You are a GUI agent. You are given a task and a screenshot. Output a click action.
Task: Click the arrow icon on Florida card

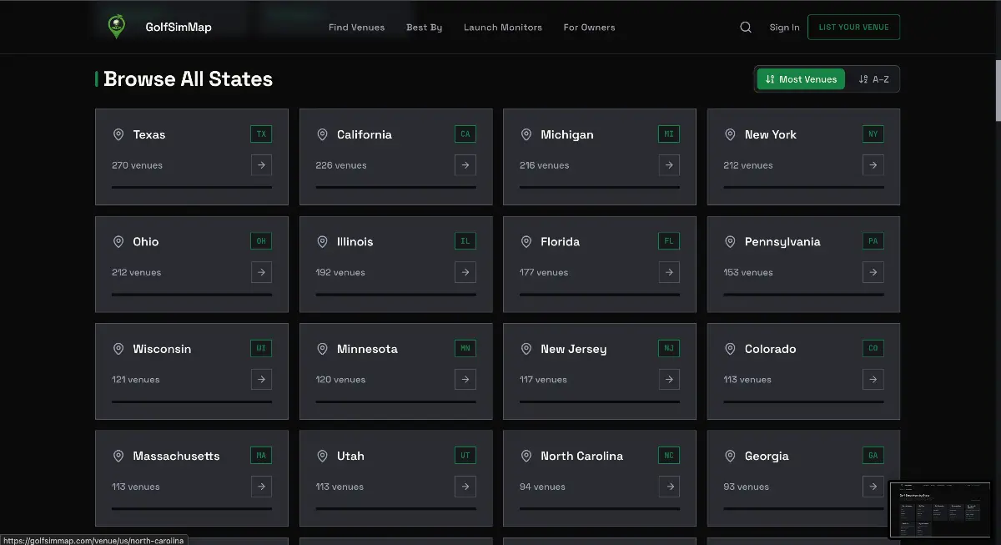click(x=669, y=272)
